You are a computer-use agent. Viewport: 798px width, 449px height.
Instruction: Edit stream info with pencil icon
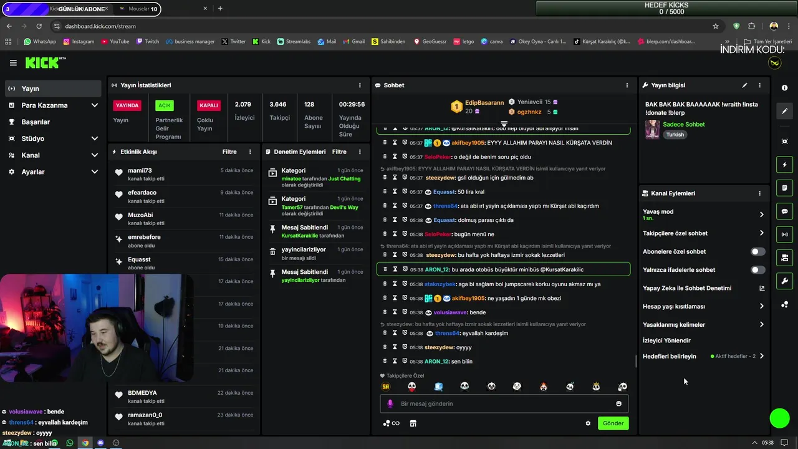click(x=744, y=85)
